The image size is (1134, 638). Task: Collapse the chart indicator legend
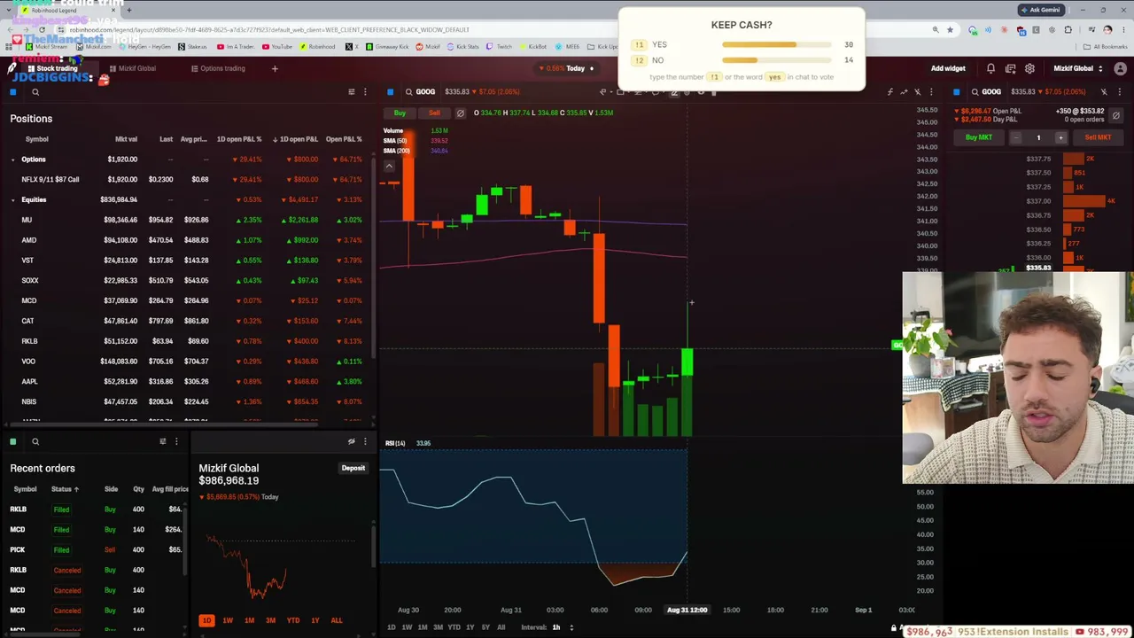(x=388, y=166)
